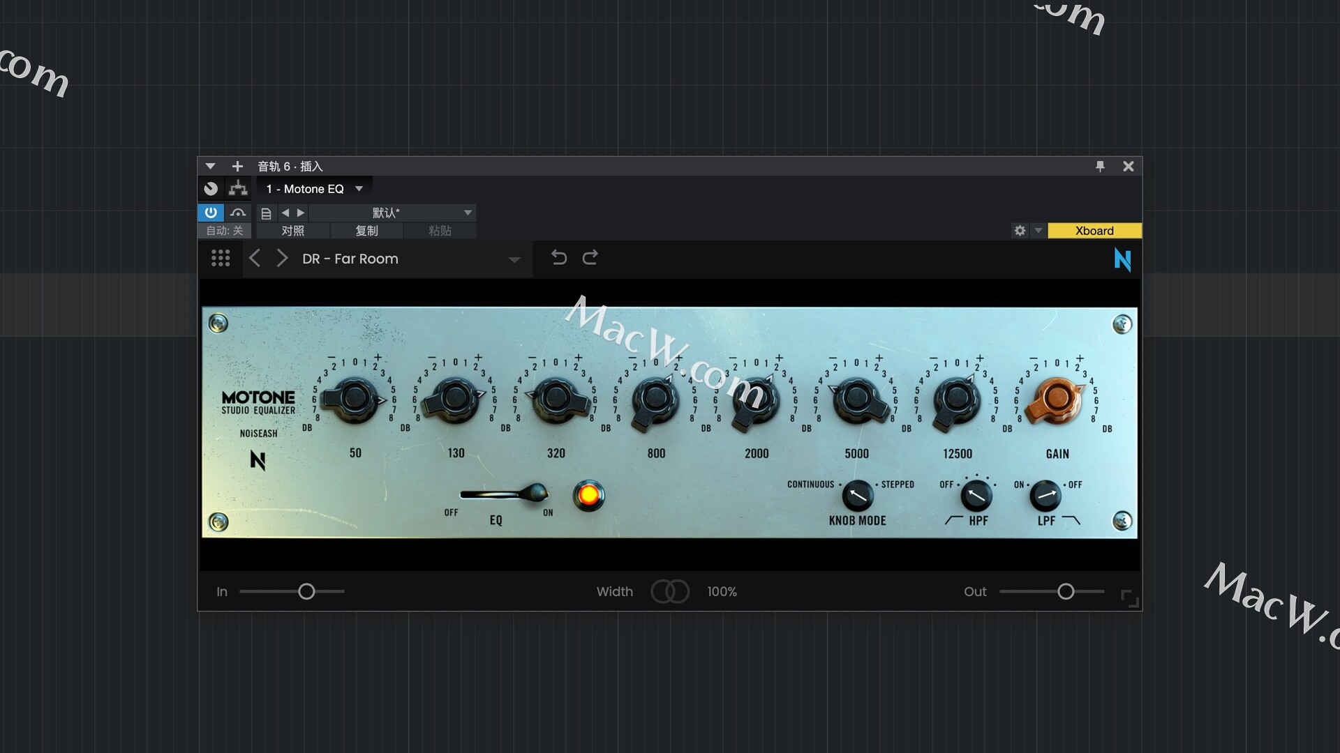This screenshot has height=753, width=1340.
Task: Click the round knob icon next to the routing icon
Action: 211,188
